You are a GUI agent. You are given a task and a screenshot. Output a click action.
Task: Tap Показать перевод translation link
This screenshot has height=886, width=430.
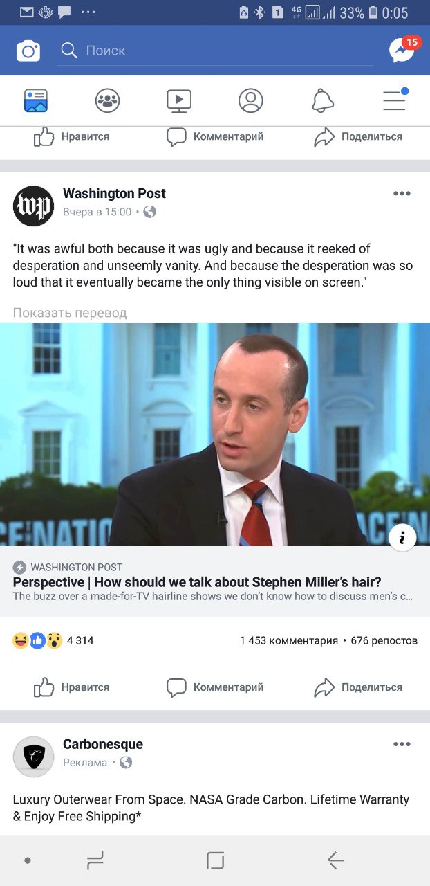click(x=70, y=313)
